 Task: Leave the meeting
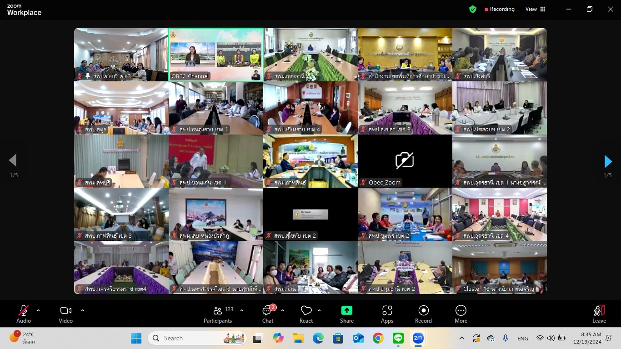click(599, 314)
